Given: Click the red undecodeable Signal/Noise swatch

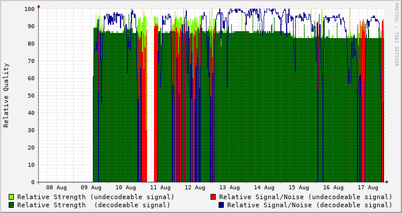Looking at the screenshot, I should tap(213, 197).
